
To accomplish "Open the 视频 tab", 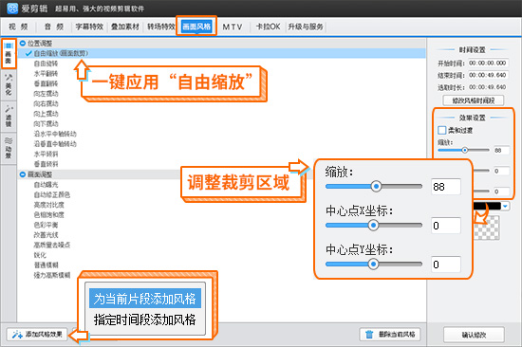I will point(18,27).
